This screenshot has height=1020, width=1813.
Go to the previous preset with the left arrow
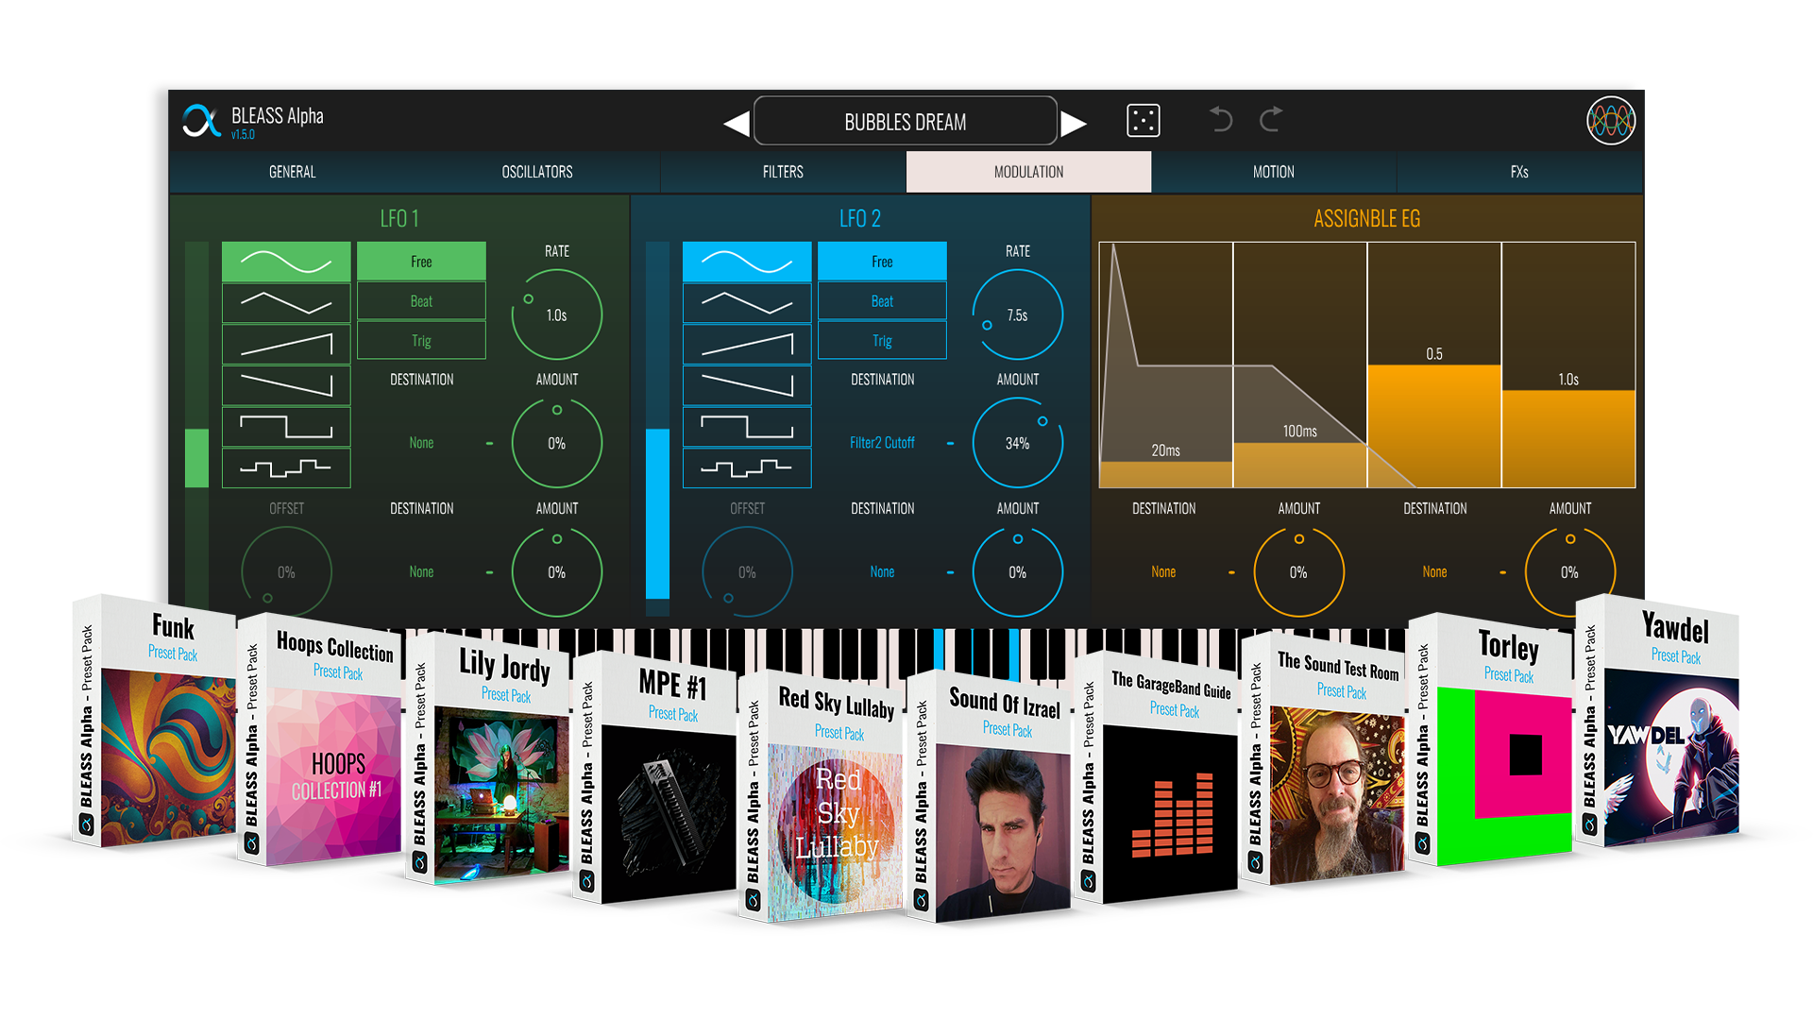(x=736, y=124)
